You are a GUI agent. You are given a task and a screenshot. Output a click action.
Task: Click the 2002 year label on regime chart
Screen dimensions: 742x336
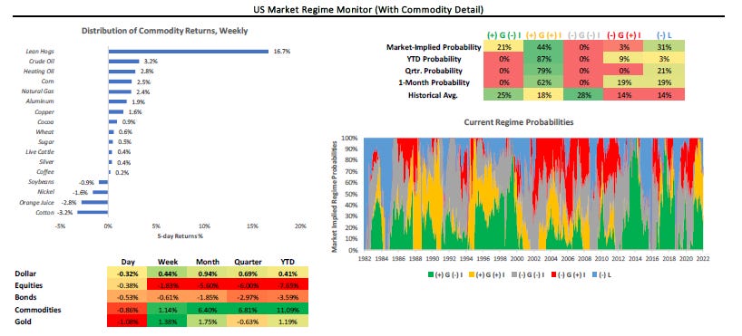(x=533, y=258)
